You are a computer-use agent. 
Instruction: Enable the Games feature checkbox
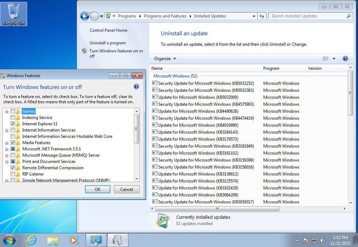13,111
